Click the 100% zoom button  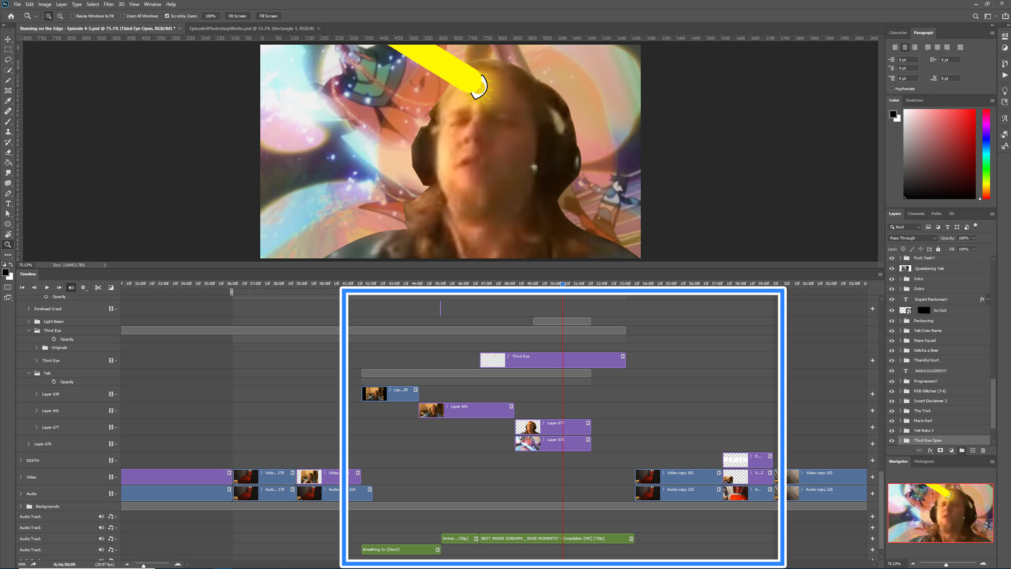pyautogui.click(x=210, y=16)
